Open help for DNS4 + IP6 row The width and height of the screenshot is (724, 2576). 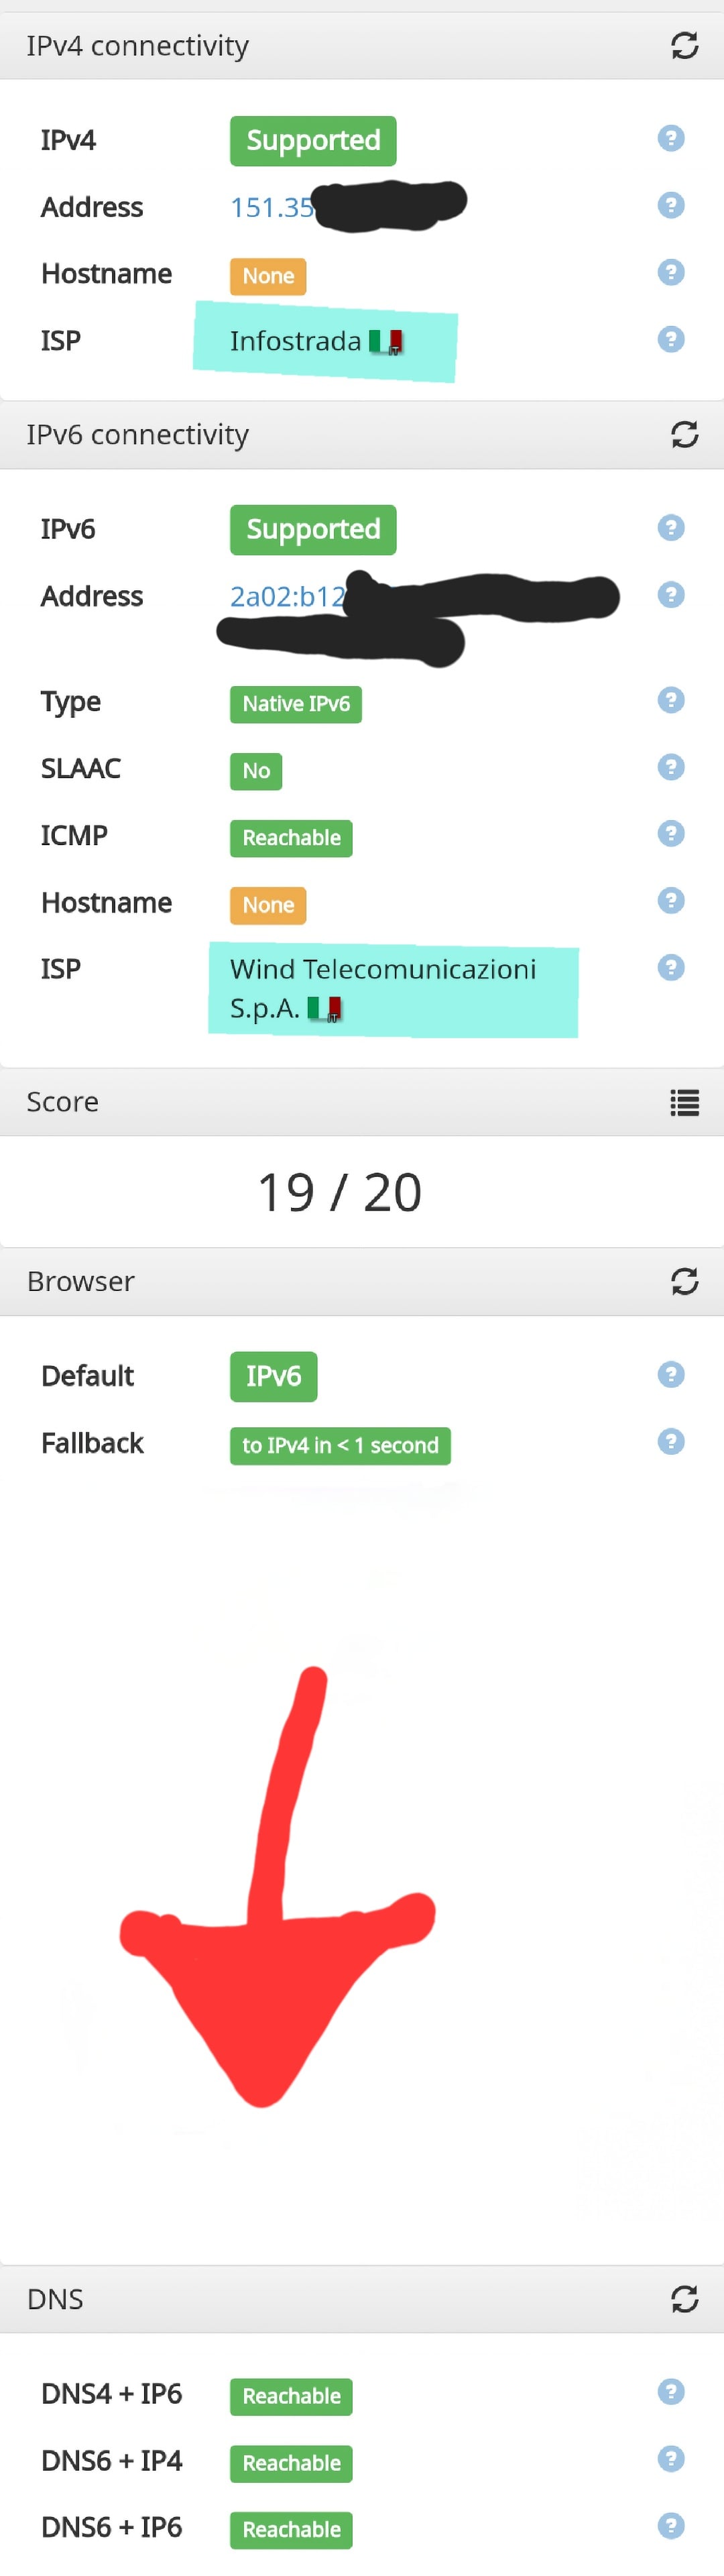(x=671, y=2391)
